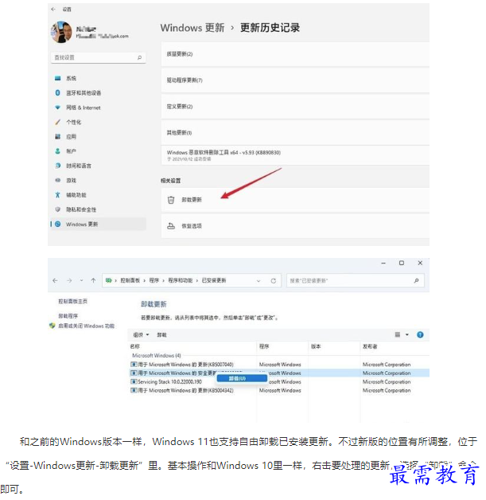Open 游戏 in the settings sidebar

[99, 181]
